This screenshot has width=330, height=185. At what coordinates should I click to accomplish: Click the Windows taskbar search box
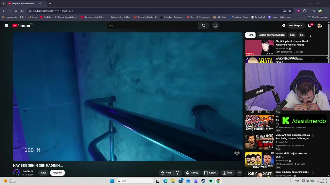click(135, 181)
